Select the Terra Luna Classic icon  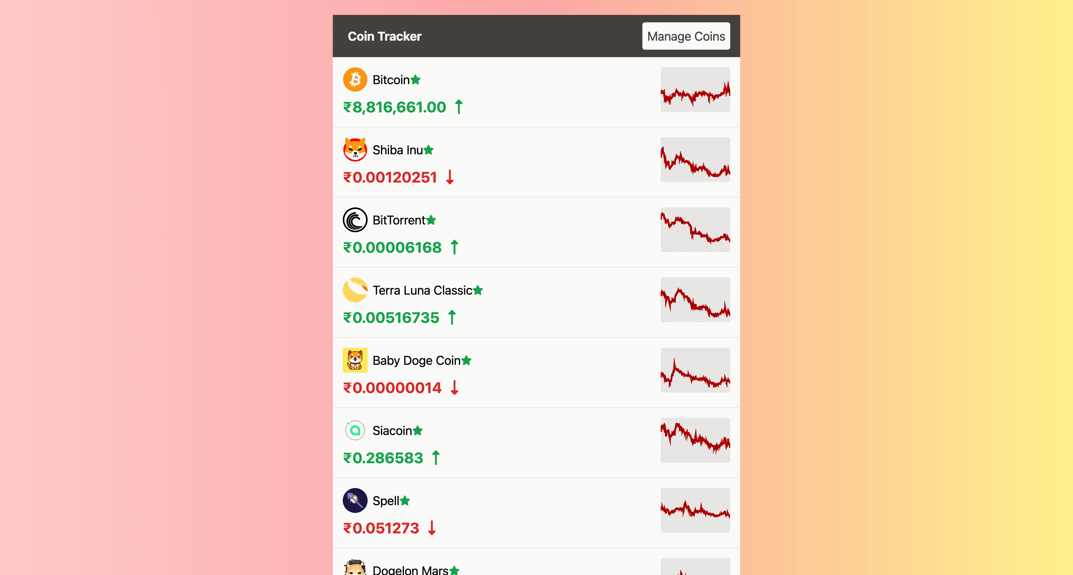coord(355,290)
